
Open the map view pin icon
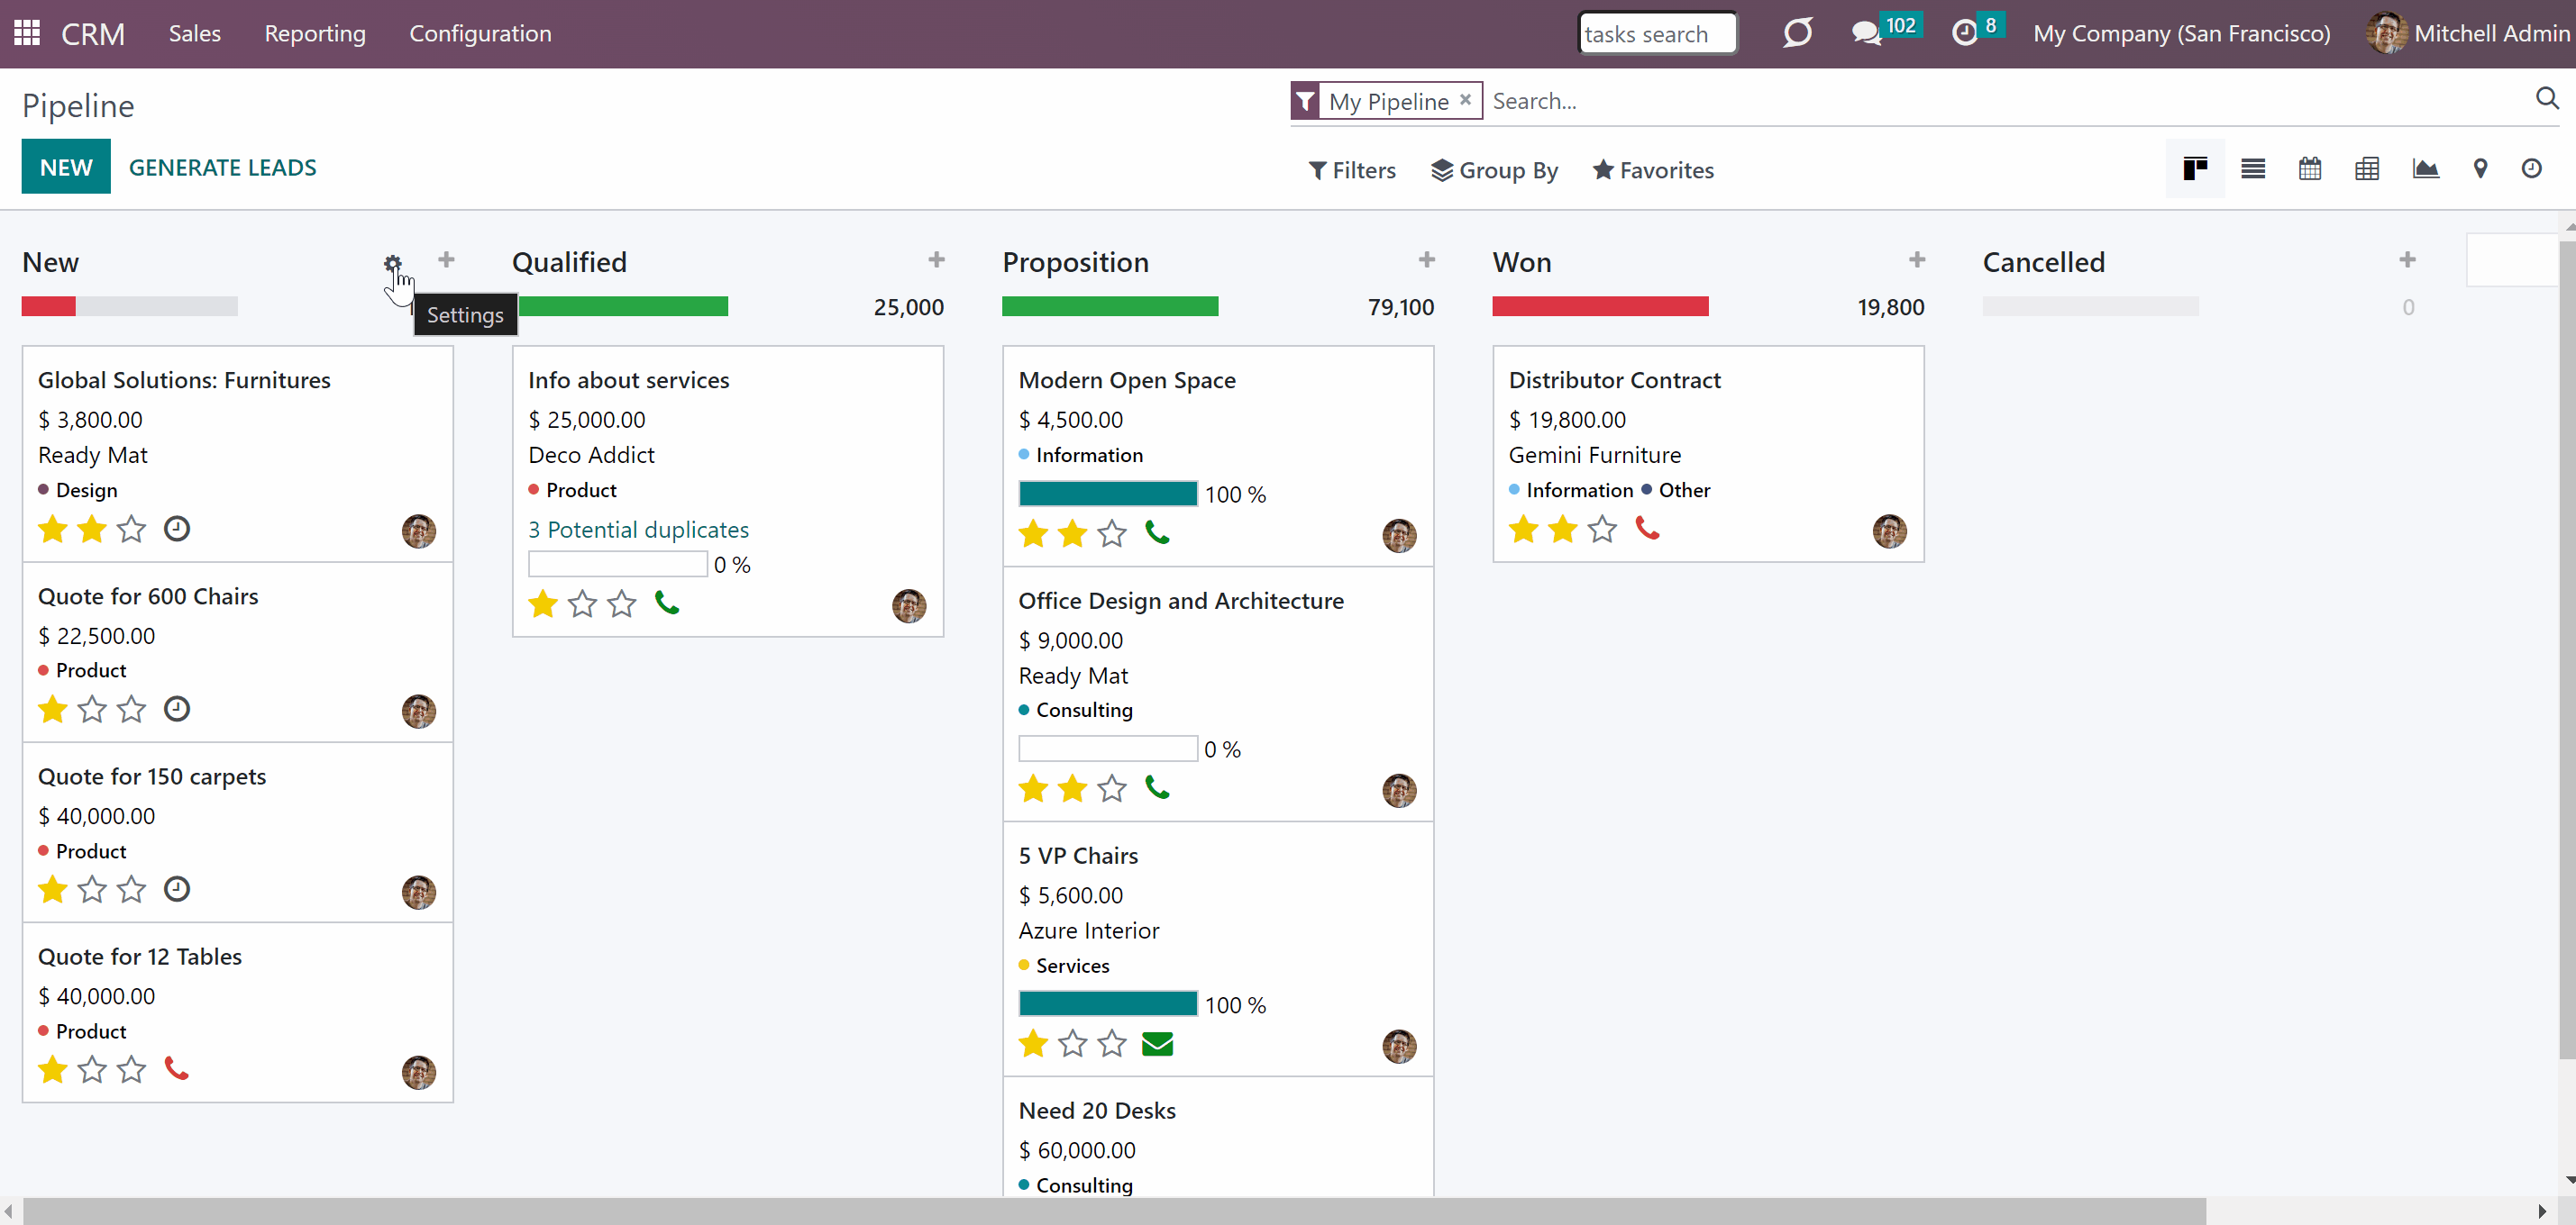click(x=2480, y=168)
